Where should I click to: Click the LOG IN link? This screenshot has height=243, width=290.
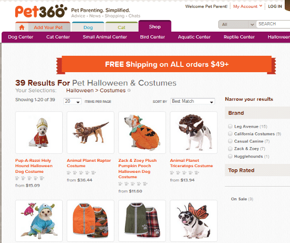275,6
